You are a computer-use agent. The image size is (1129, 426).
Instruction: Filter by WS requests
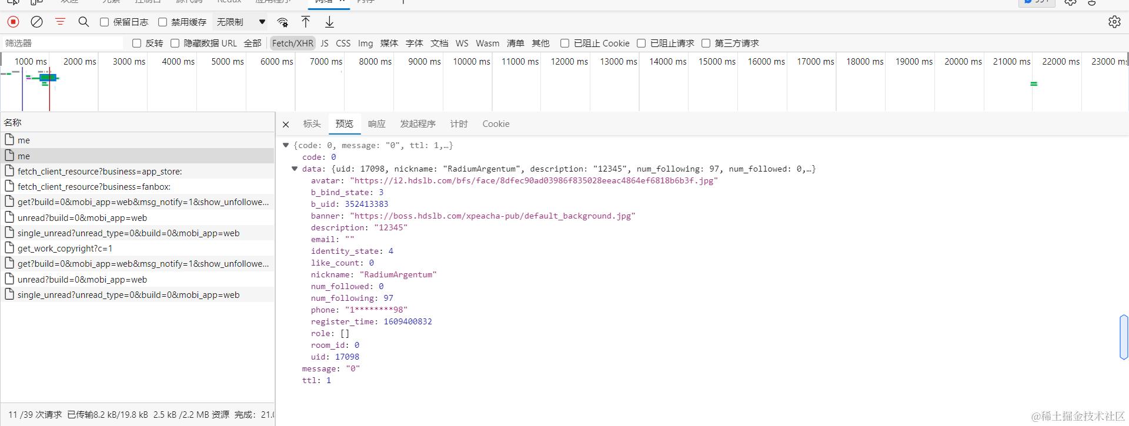click(462, 43)
